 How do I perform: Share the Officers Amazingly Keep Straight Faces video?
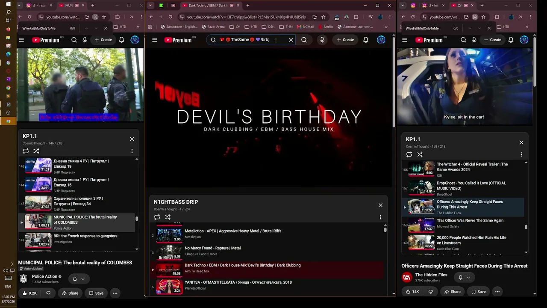tap(453, 292)
